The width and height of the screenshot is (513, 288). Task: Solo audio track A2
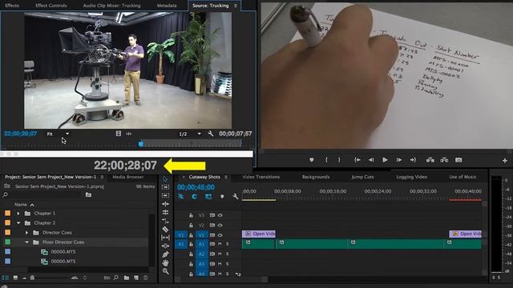pos(228,254)
